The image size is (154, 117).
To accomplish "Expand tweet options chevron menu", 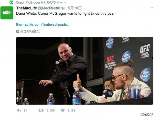I will click(x=152, y=8).
